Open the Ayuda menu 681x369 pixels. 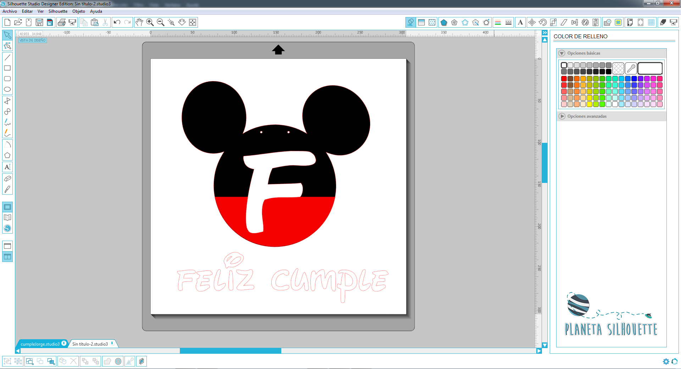pos(96,11)
